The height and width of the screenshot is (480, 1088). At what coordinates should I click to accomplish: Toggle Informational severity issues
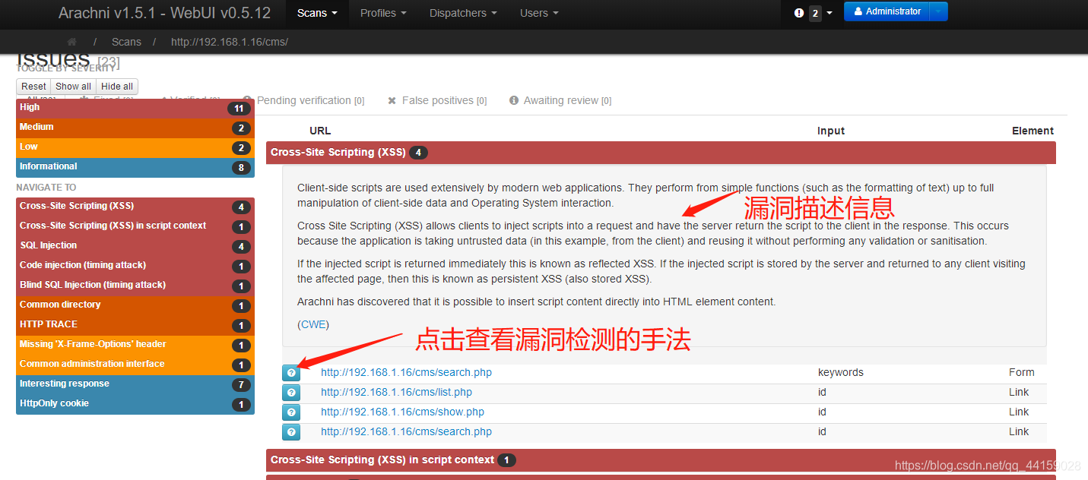point(135,167)
